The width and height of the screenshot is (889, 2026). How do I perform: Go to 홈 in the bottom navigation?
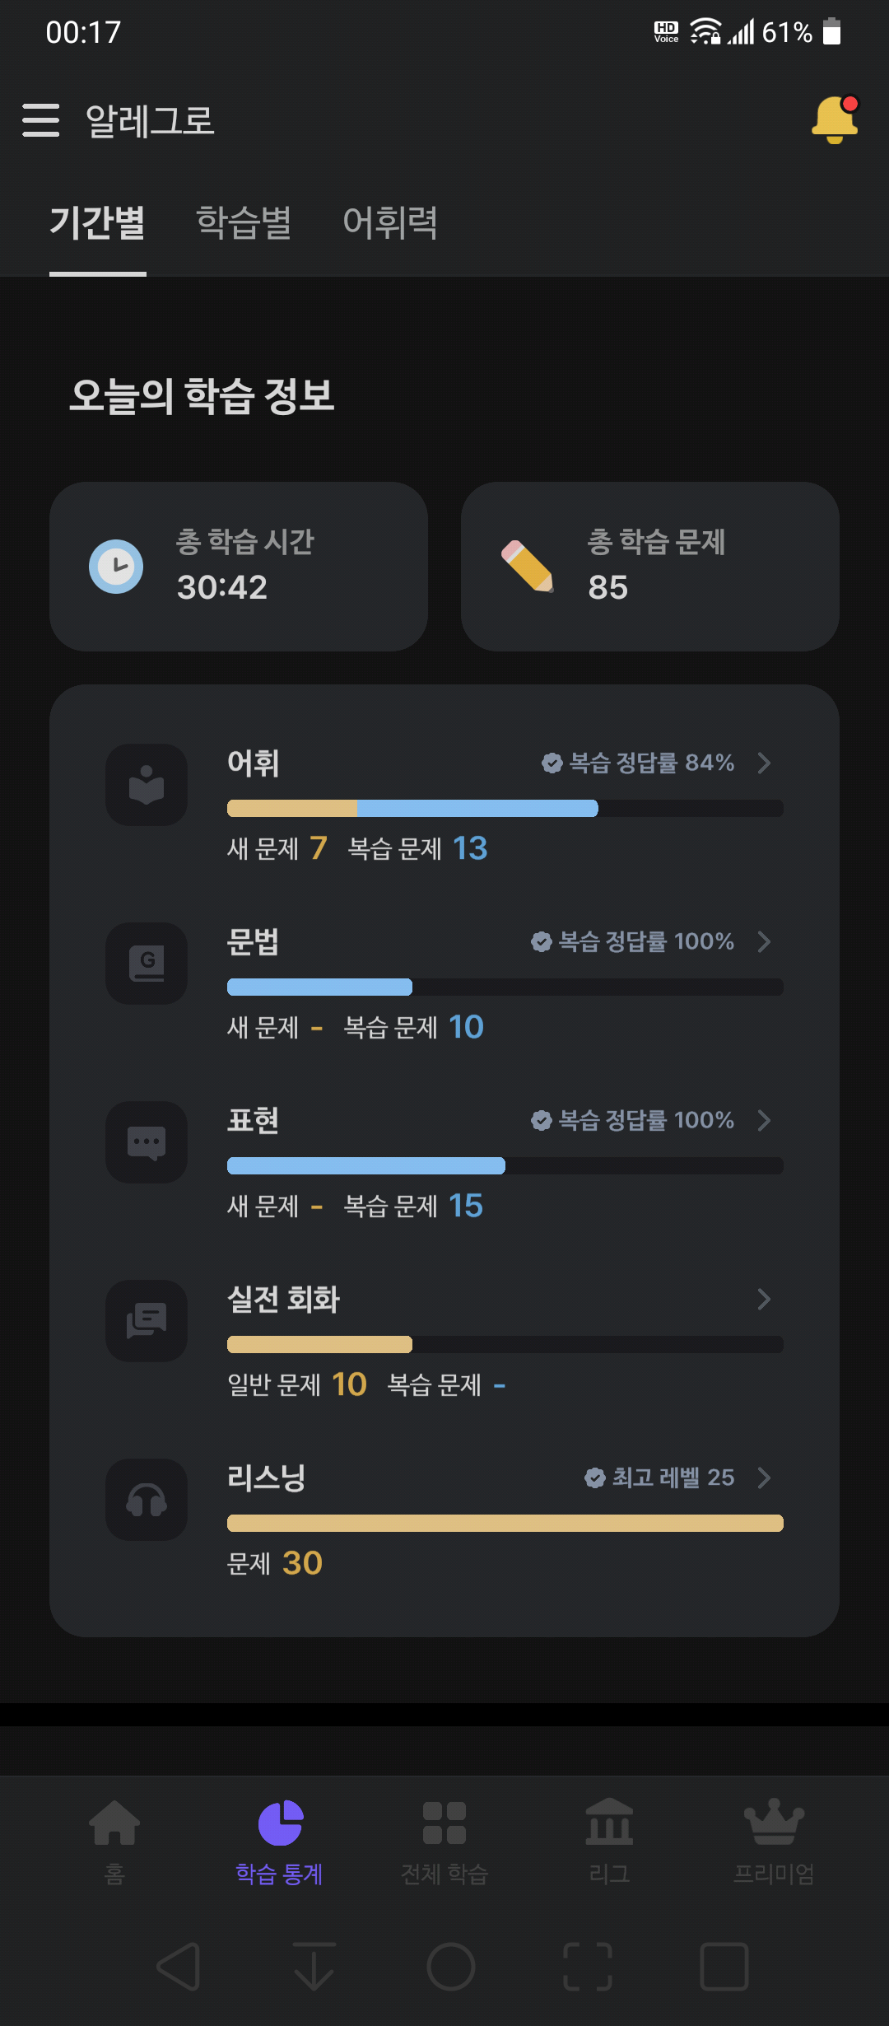pyautogui.click(x=114, y=1842)
